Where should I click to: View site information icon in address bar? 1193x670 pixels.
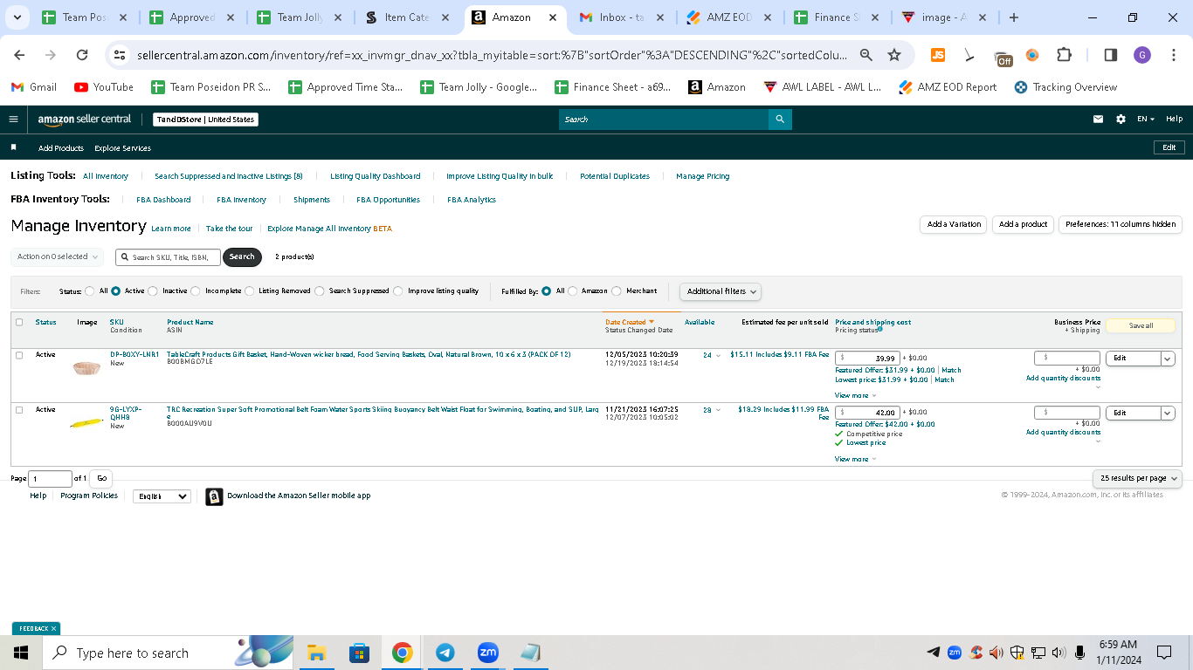(x=120, y=55)
